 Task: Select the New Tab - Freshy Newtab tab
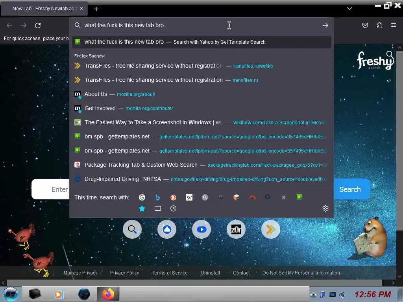[x=44, y=9]
